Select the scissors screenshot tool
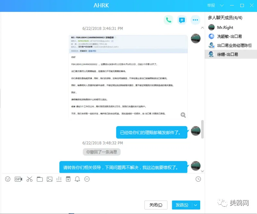Viewport: 257px width, 214px height. tap(30, 179)
